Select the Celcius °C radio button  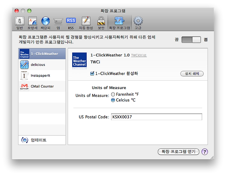click(x=113, y=100)
